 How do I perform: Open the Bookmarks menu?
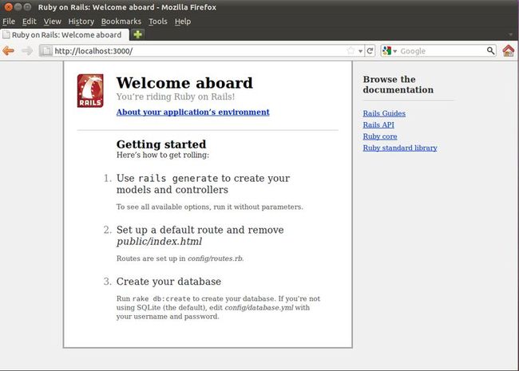point(121,22)
